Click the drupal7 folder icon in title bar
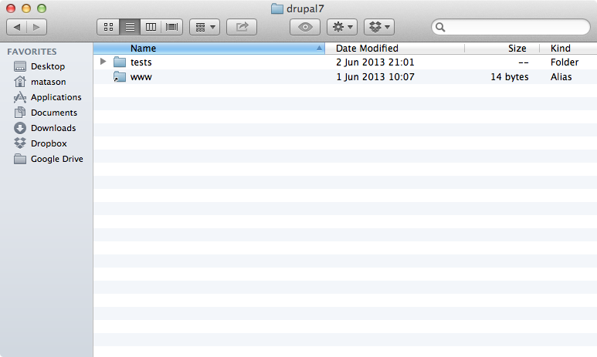The width and height of the screenshot is (597, 357). pos(276,8)
